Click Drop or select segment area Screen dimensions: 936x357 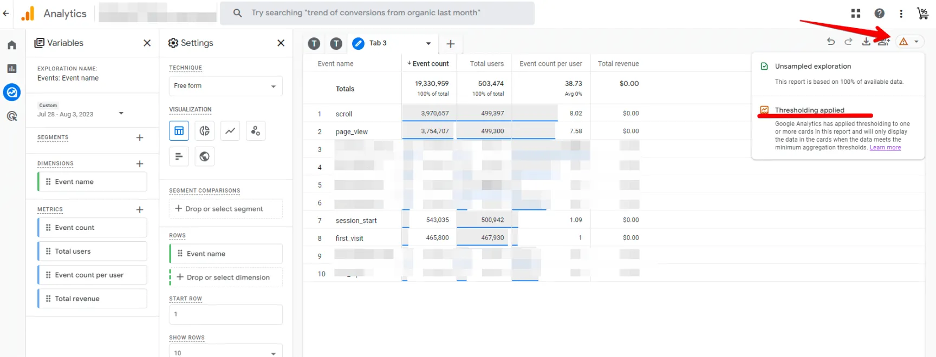225,209
